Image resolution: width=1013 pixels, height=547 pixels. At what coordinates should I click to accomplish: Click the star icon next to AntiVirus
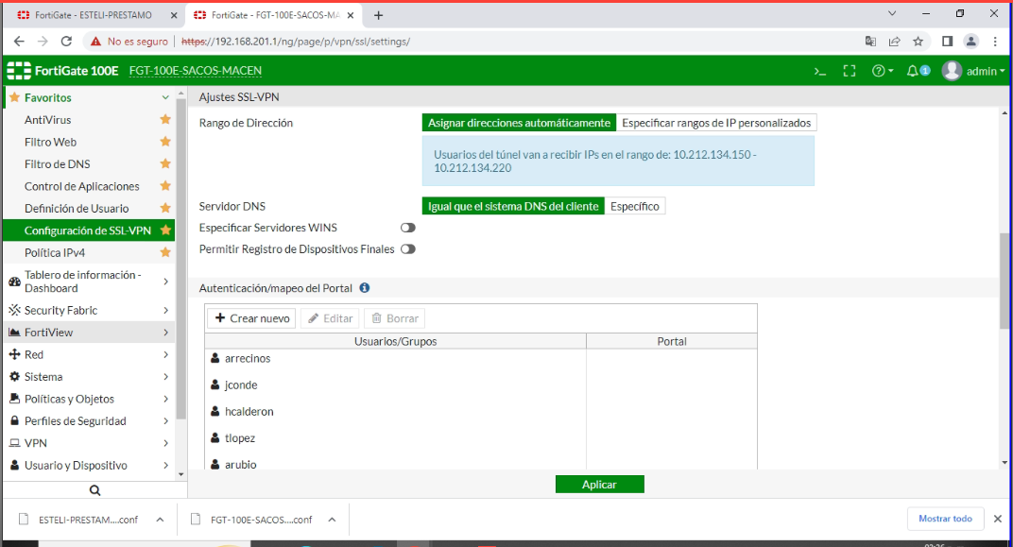coord(165,120)
